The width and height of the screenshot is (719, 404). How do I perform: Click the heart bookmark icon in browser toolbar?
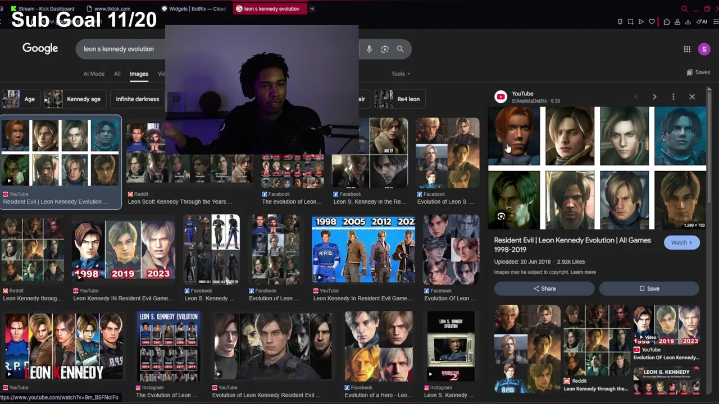point(652,22)
